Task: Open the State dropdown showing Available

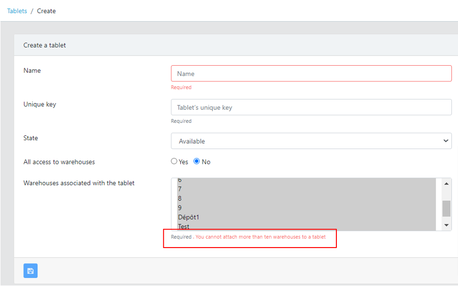Action: pos(311,141)
